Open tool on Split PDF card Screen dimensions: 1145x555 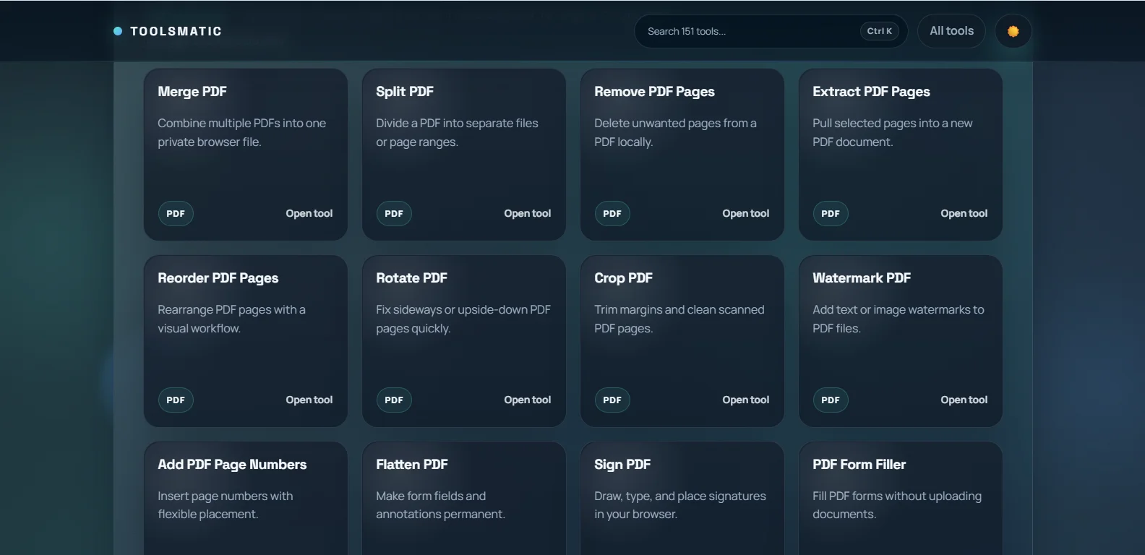point(528,213)
